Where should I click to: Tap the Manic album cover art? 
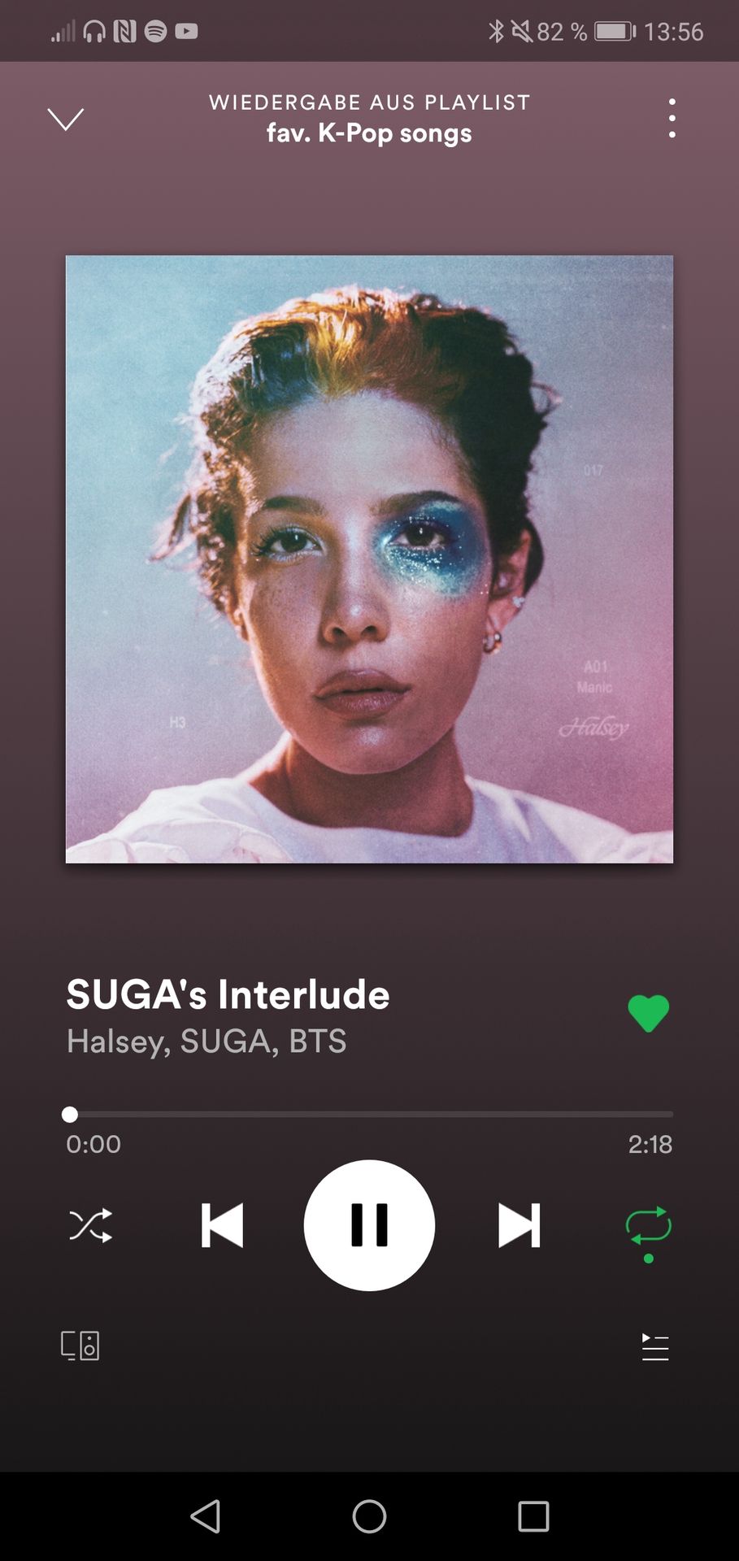[x=369, y=559]
